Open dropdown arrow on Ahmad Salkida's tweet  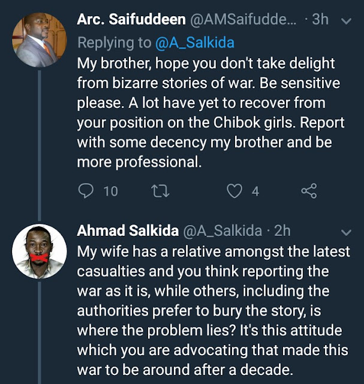point(346,232)
